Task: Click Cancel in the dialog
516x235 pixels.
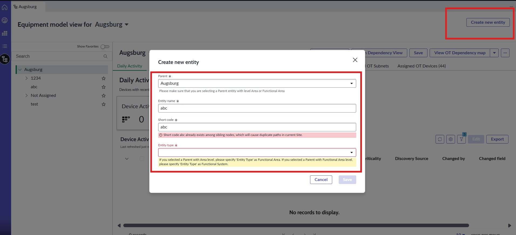Action: tap(321, 180)
